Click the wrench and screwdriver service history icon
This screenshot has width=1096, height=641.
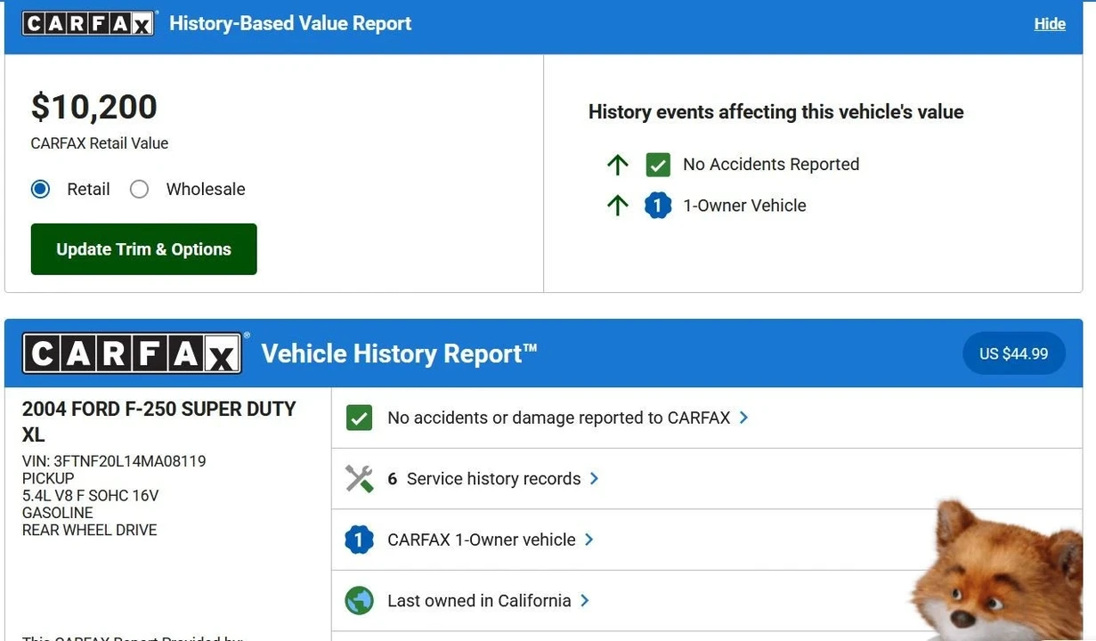pyautogui.click(x=359, y=479)
